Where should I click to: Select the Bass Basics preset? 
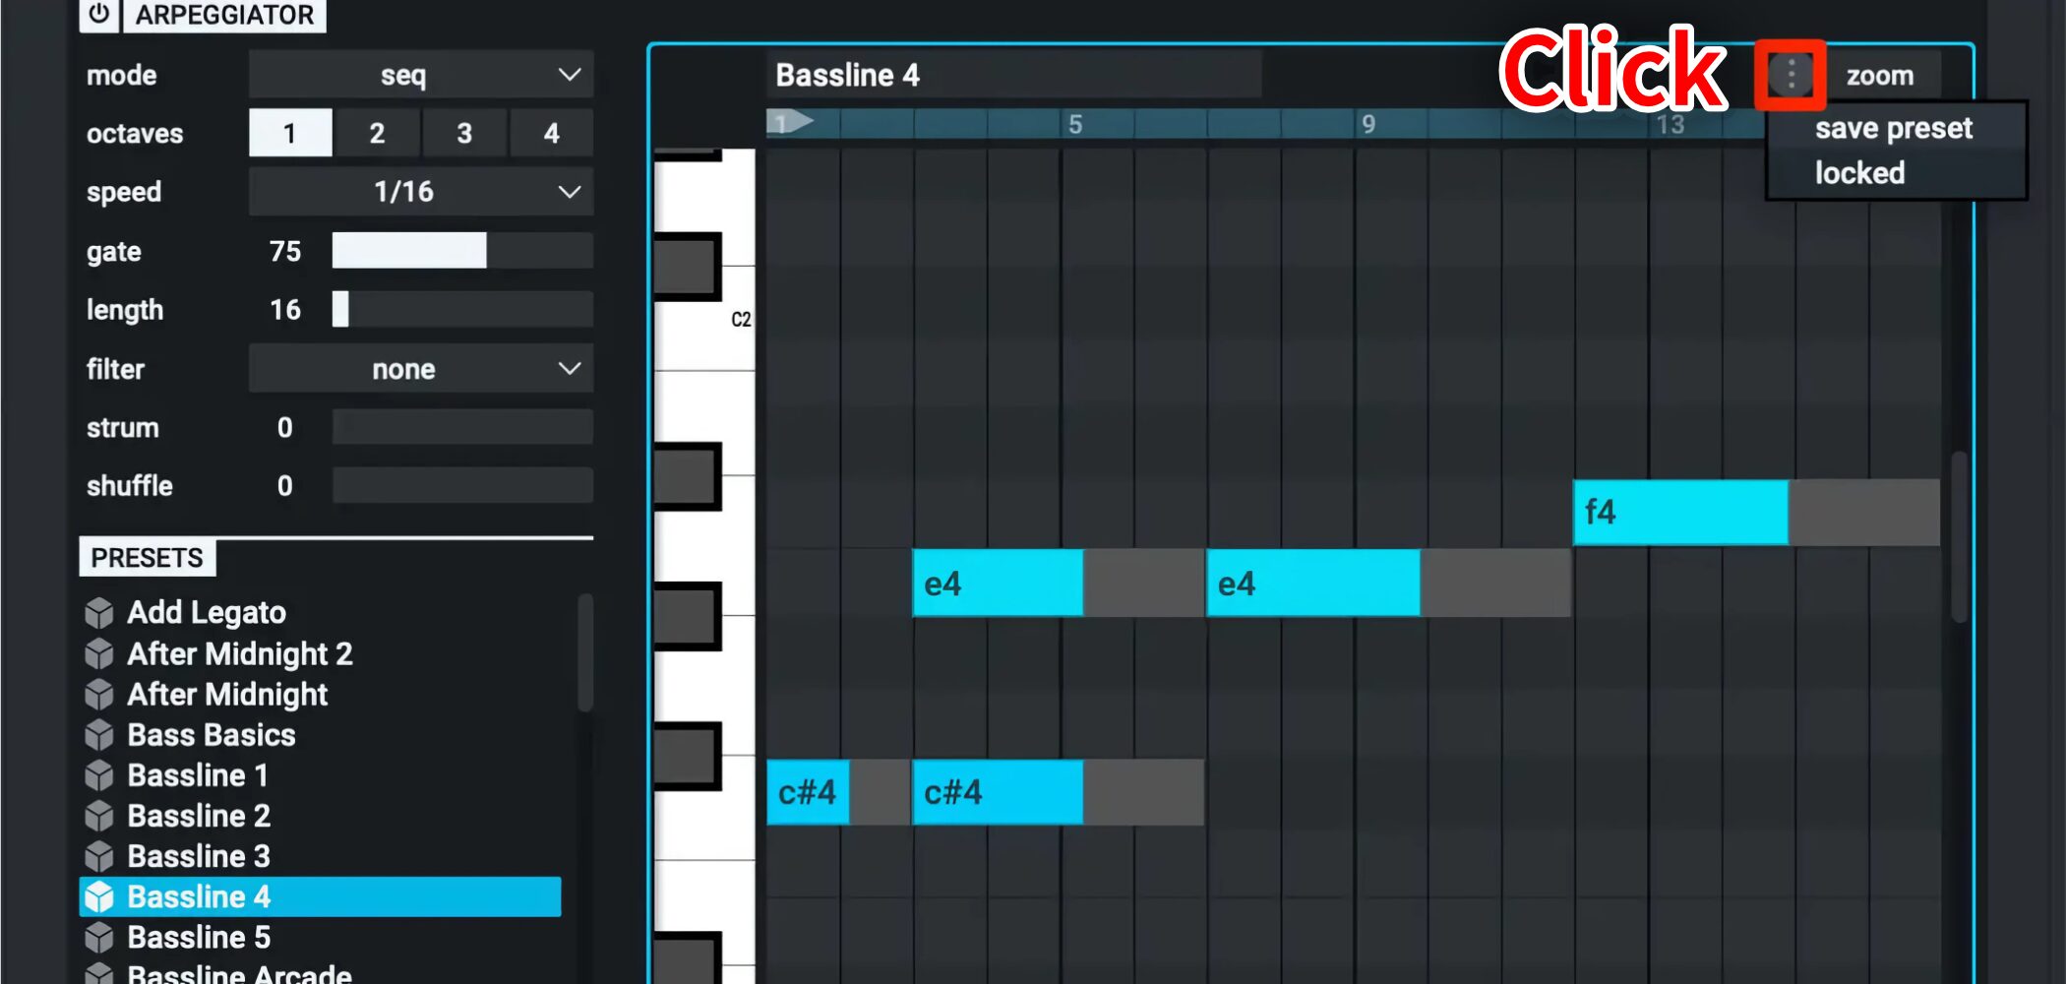pyautogui.click(x=321, y=735)
